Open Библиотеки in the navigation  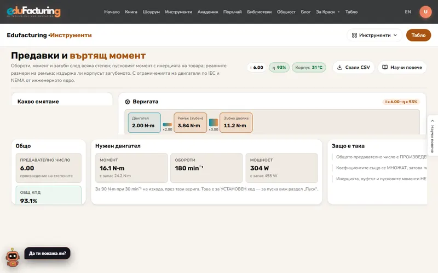click(259, 11)
